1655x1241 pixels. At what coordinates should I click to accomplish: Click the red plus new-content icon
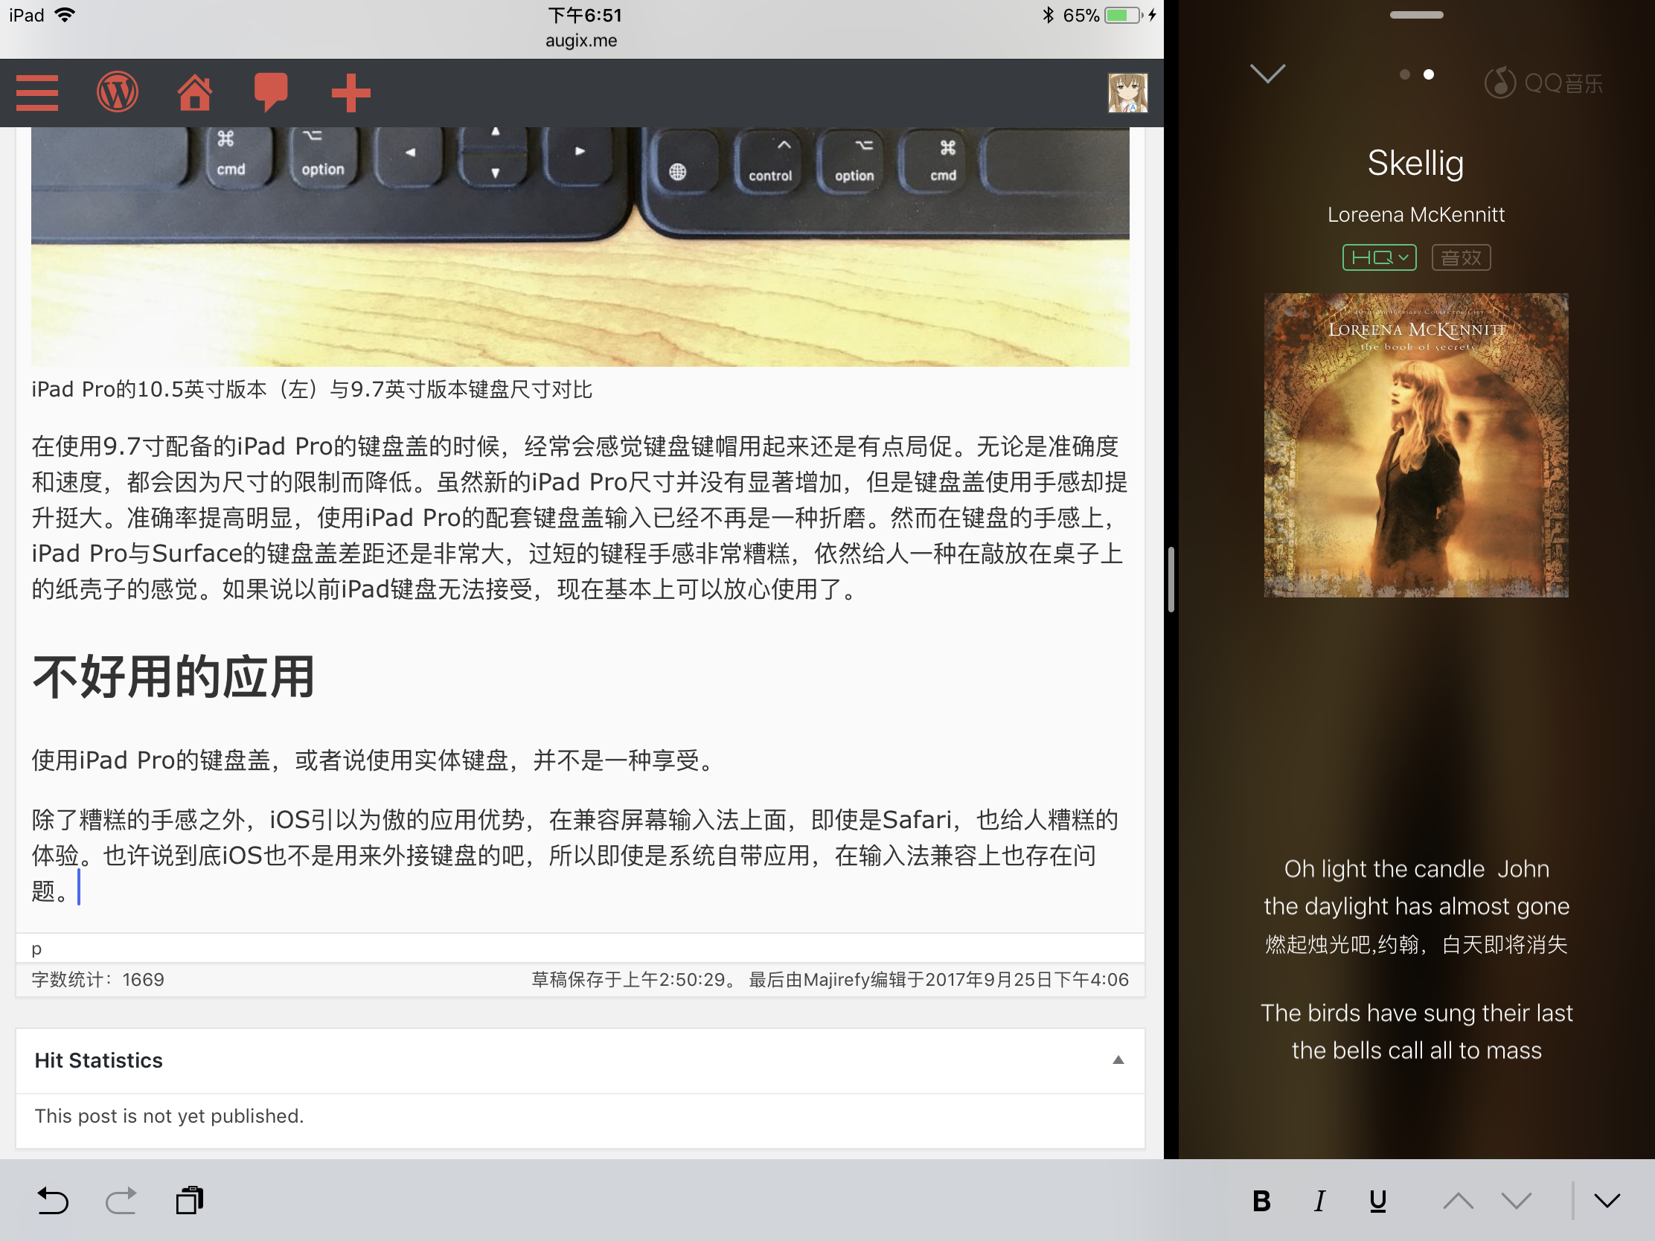351,93
